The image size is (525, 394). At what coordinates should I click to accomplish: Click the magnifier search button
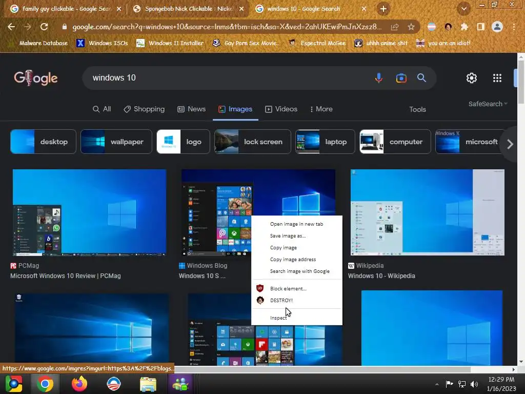421,78
